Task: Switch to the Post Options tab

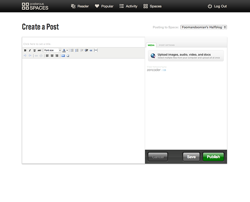Action: click(x=167, y=45)
